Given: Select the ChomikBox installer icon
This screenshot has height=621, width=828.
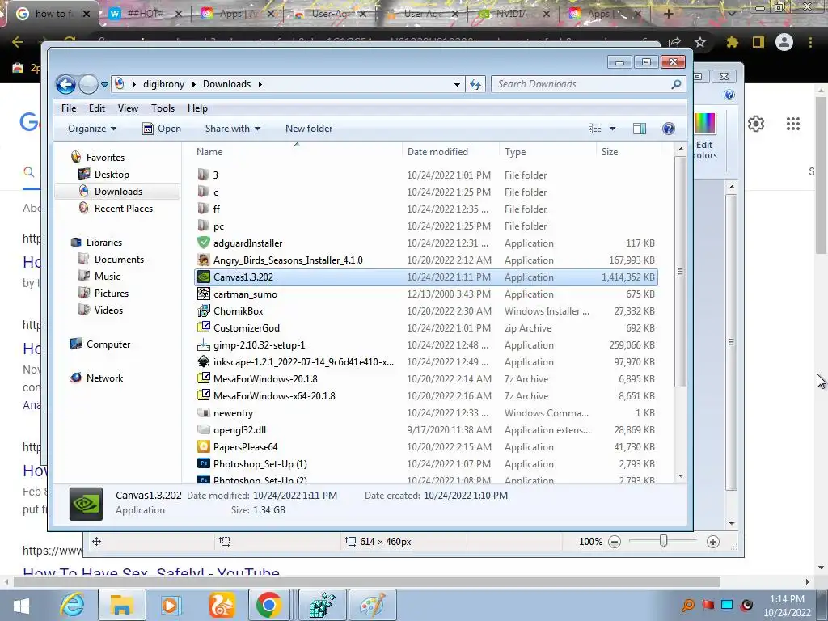Looking at the screenshot, I should pyautogui.click(x=203, y=311).
